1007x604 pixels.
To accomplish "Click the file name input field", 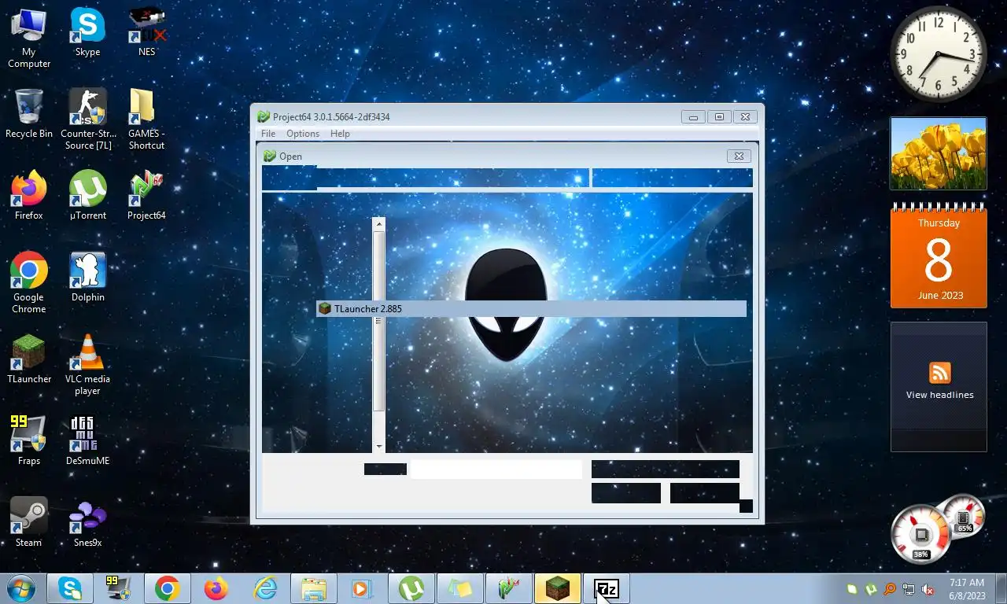I will pos(496,470).
